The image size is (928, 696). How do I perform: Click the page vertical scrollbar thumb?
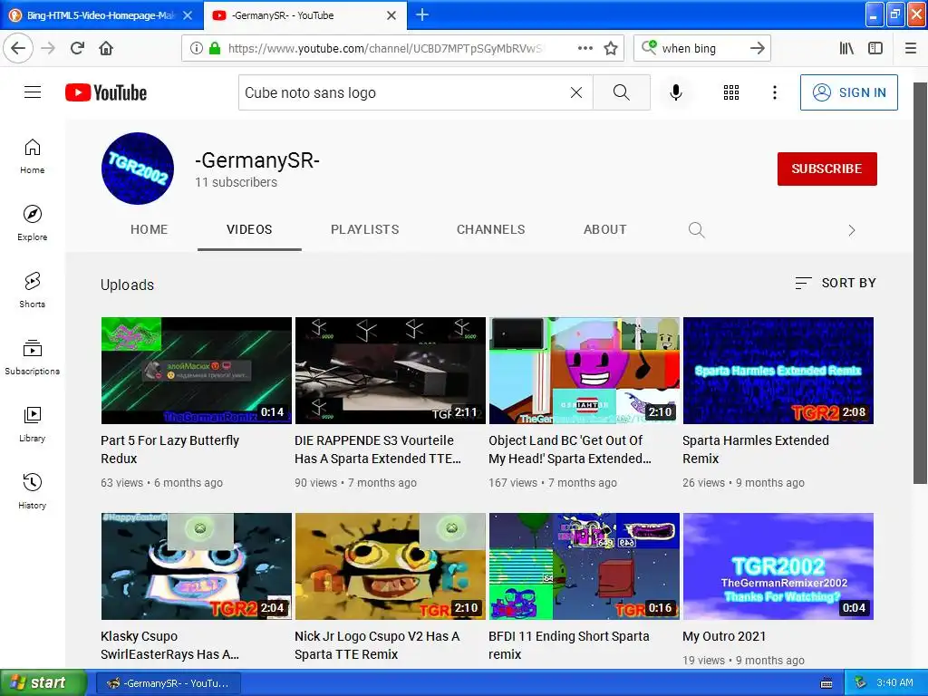click(920, 283)
